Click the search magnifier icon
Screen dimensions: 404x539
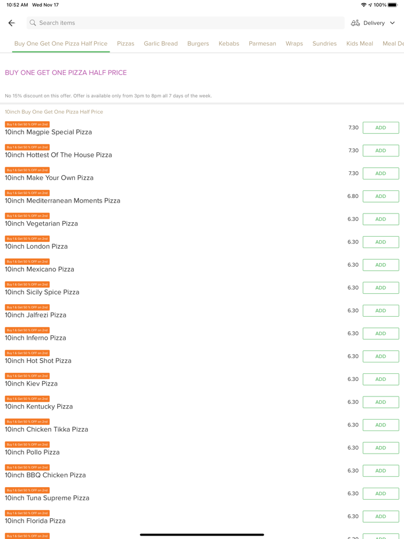33,23
